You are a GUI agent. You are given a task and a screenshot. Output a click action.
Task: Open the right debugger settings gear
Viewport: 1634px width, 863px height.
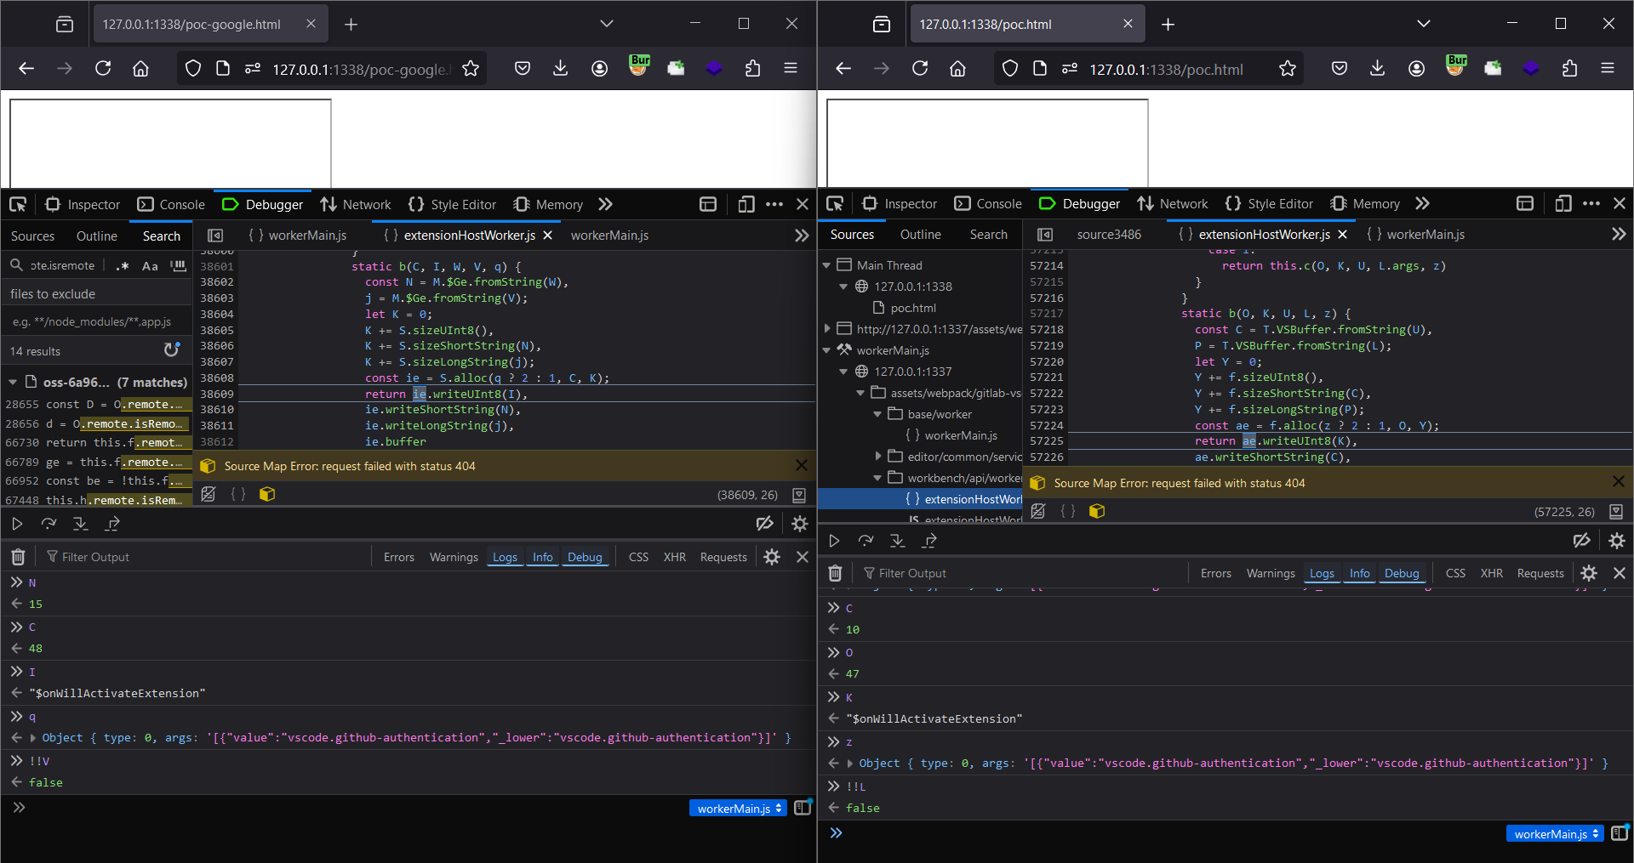point(1617,541)
